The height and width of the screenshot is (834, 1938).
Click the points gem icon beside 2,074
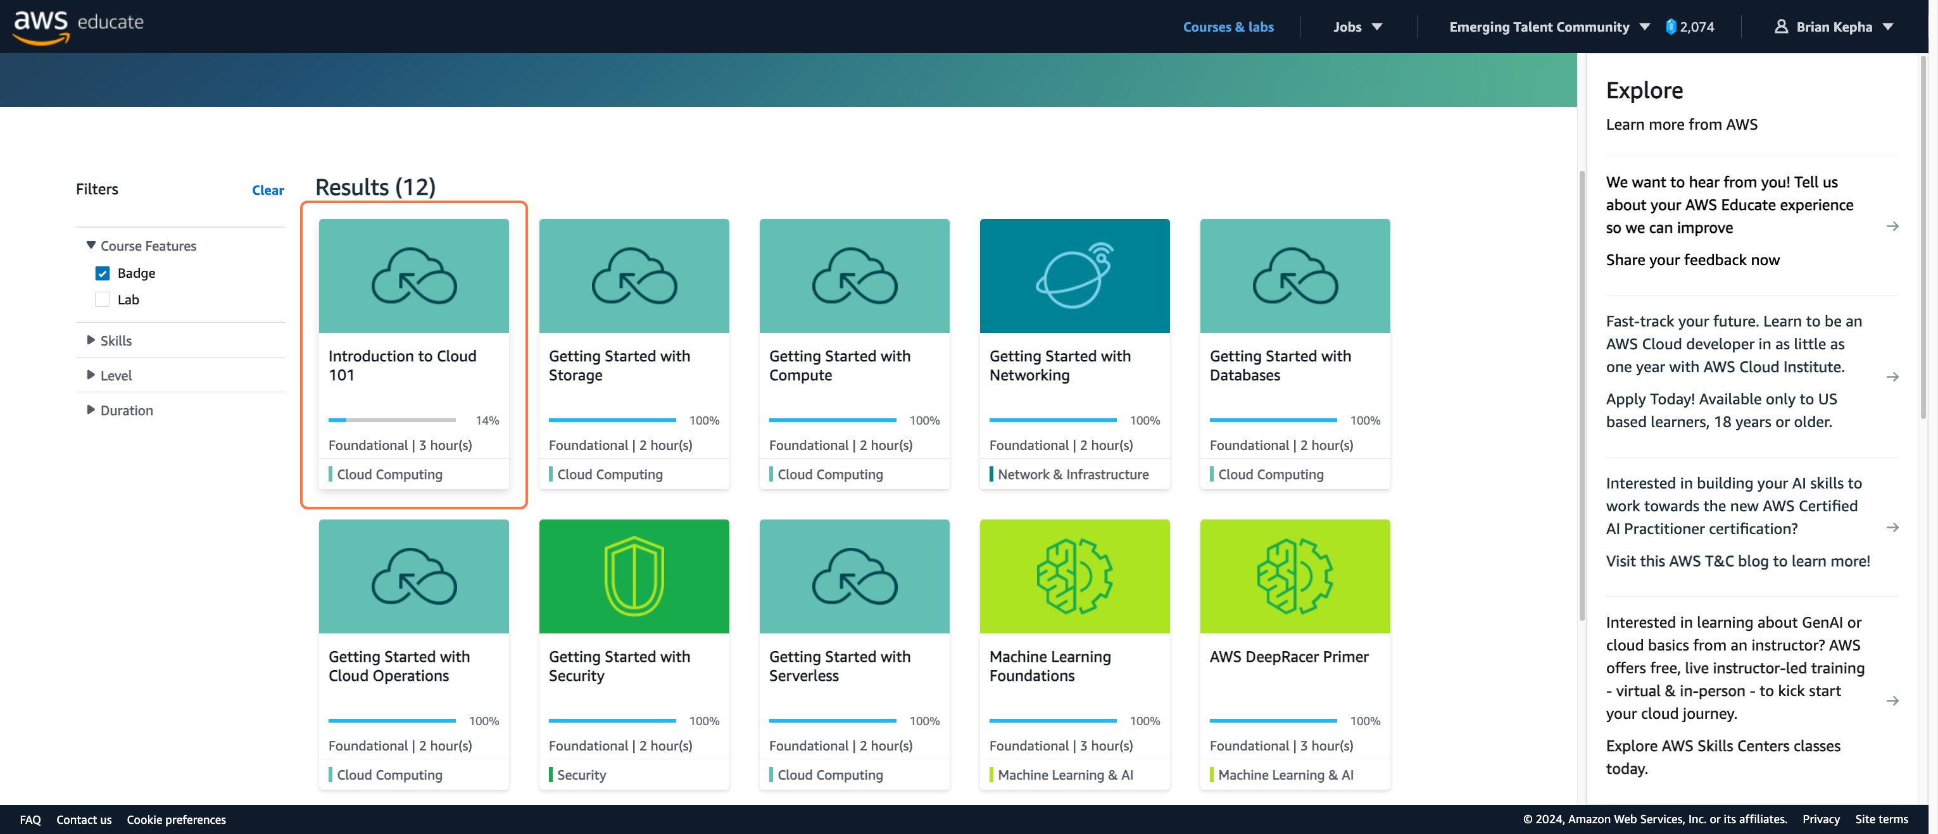pos(1671,27)
